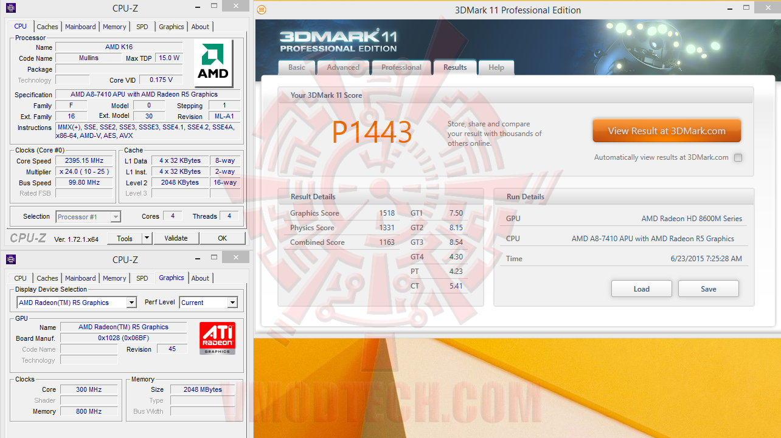This screenshot has height=438, width=781.
Task: Save the 3DMark result with the Save button
Action: click(709, 289)
